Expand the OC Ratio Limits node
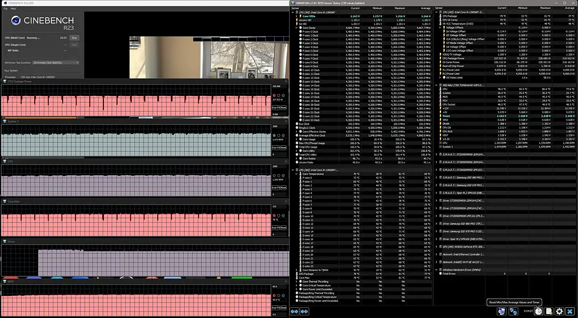The image size is (578, 318). coord(440,78)
